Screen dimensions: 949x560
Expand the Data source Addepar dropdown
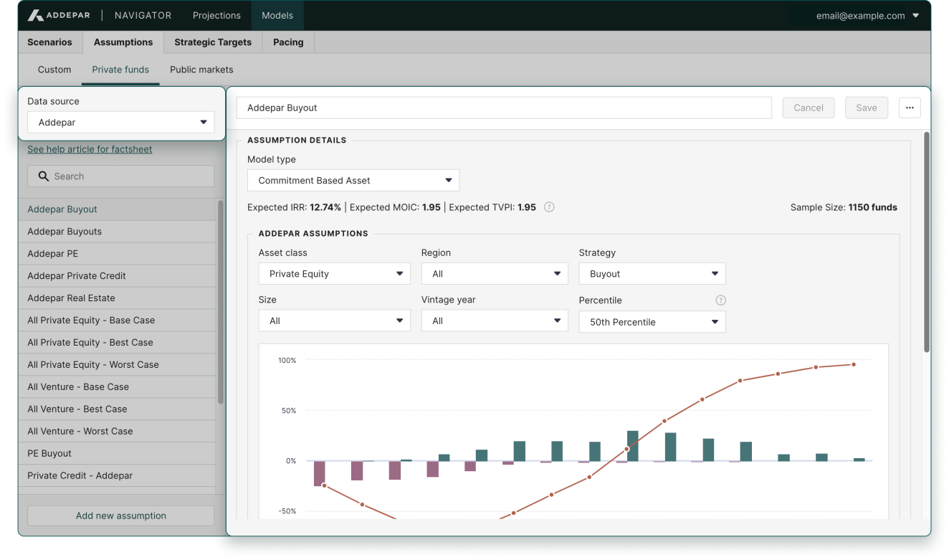point(120,123)
